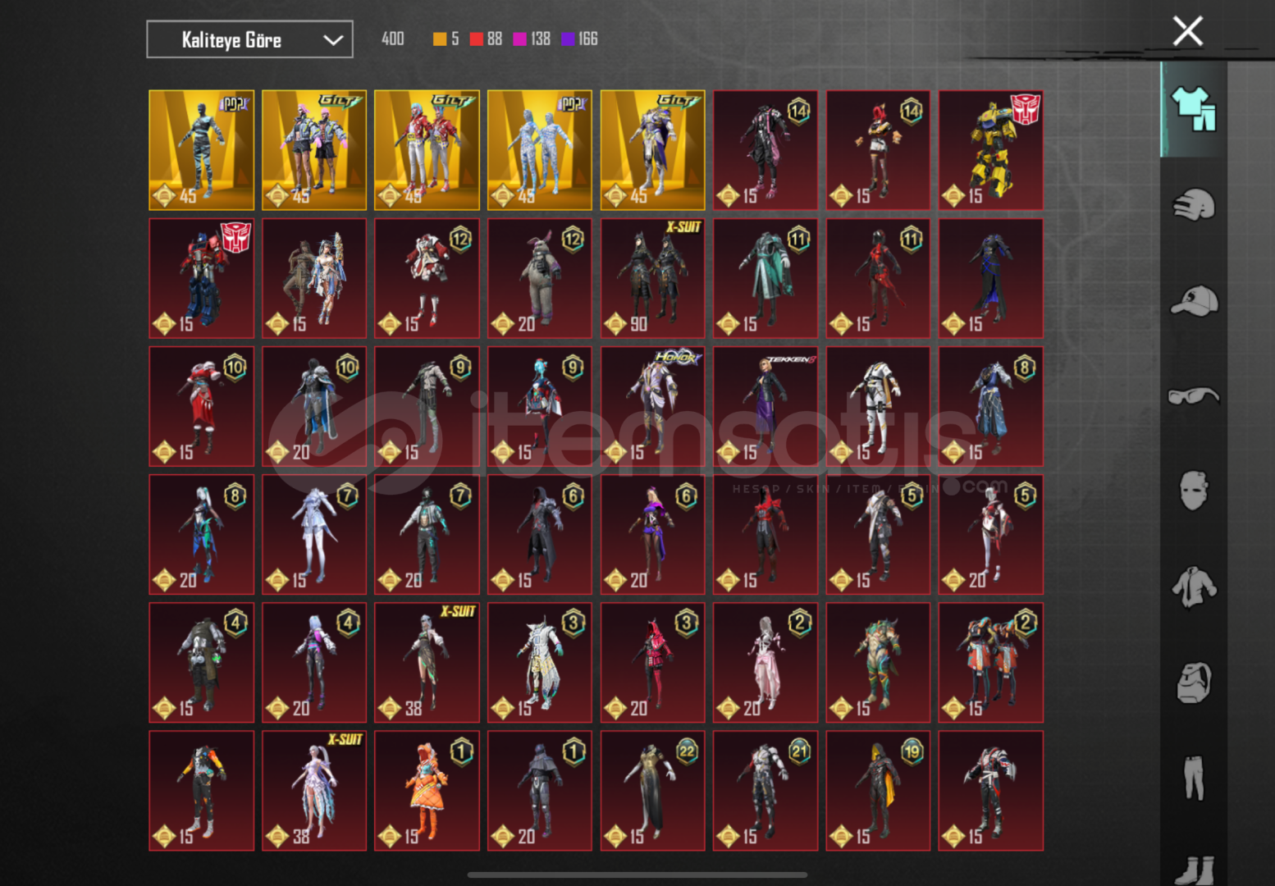Viewport: 1275px width, 886px height.
Task: Select the bunny costume with level 12
Action: 540,278
